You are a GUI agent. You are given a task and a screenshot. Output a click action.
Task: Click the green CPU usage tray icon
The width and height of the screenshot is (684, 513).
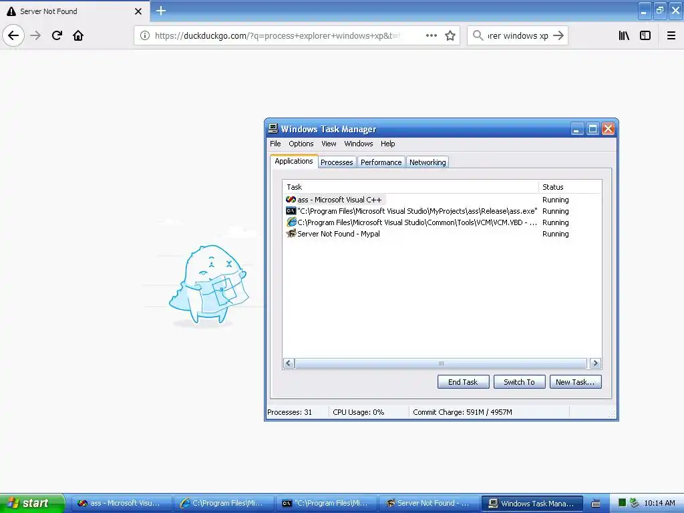click(623, 503)
